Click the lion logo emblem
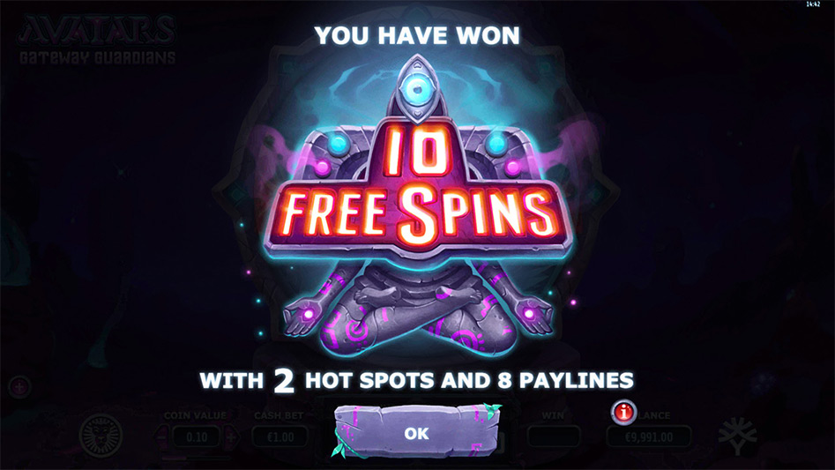 [101, 435]
